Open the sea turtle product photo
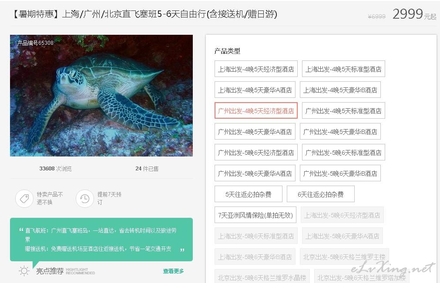The image size is (440, 283). [101, 96]
